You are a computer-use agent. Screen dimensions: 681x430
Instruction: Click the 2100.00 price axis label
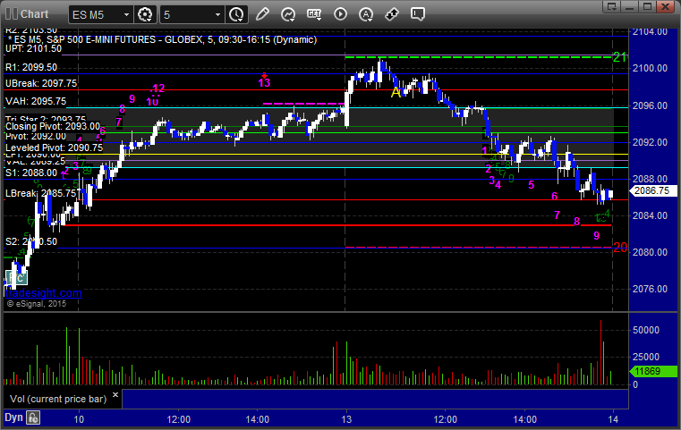(651, 68)
